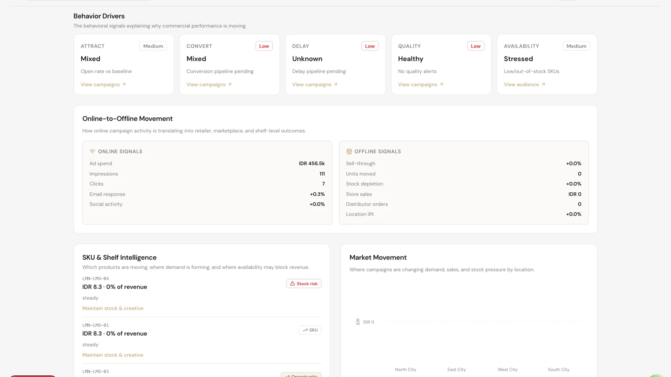Image resolution: width=671 pixels, height=377 pixels.
Task: Click the Low badge on Convert card
Action: [264, 46]
